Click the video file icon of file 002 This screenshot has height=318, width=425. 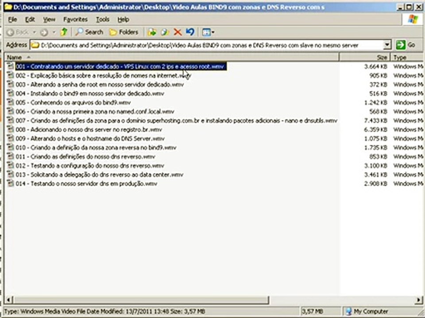point(10,75)
